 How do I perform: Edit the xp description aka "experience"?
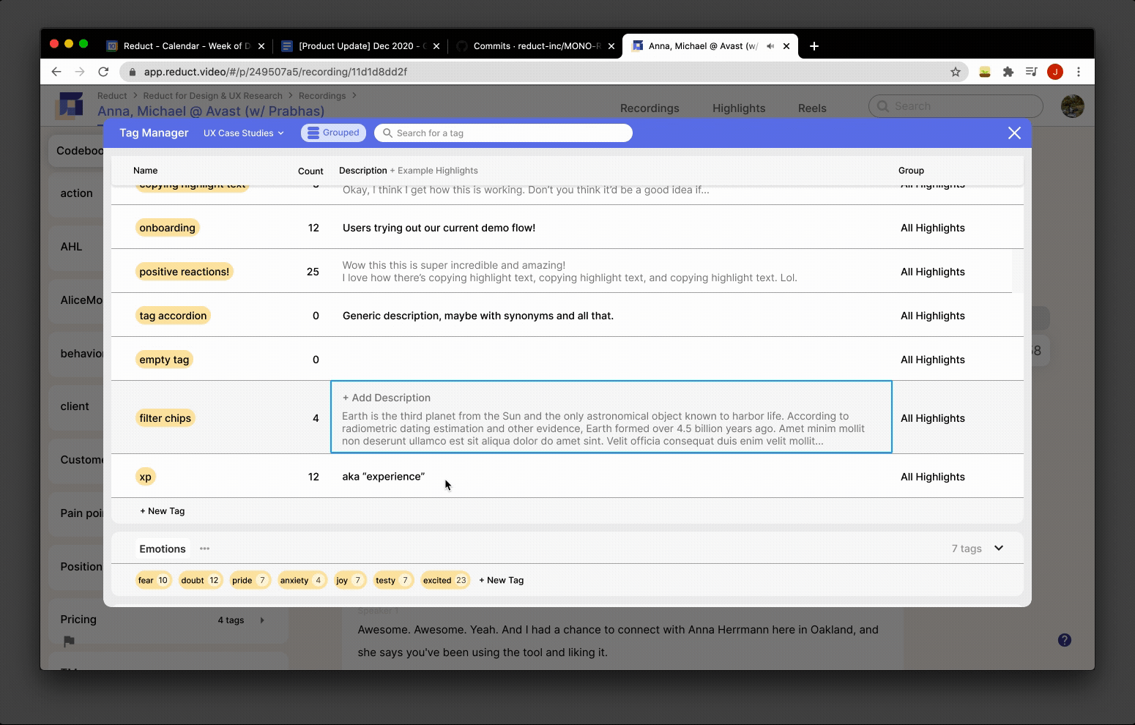pos(383,477)
